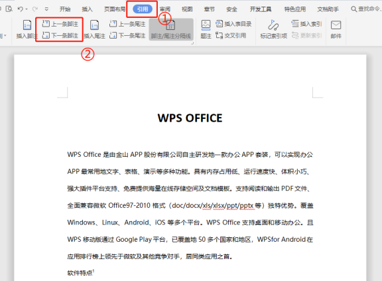Go to previous footnote (上一条脚注)

[x=60, y=24]
